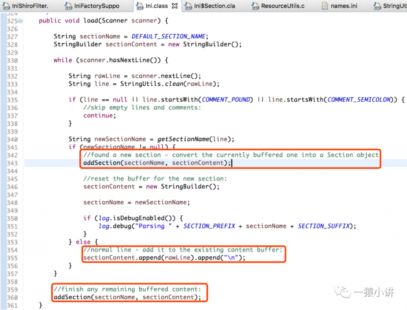Click the text file icon of names.ini tab

coord(325,6)
